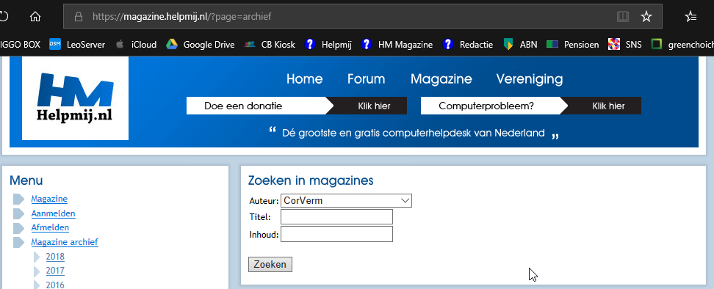Open the Magazine archief link
This screenshot has width=714, height=289.
pos(65,242)
